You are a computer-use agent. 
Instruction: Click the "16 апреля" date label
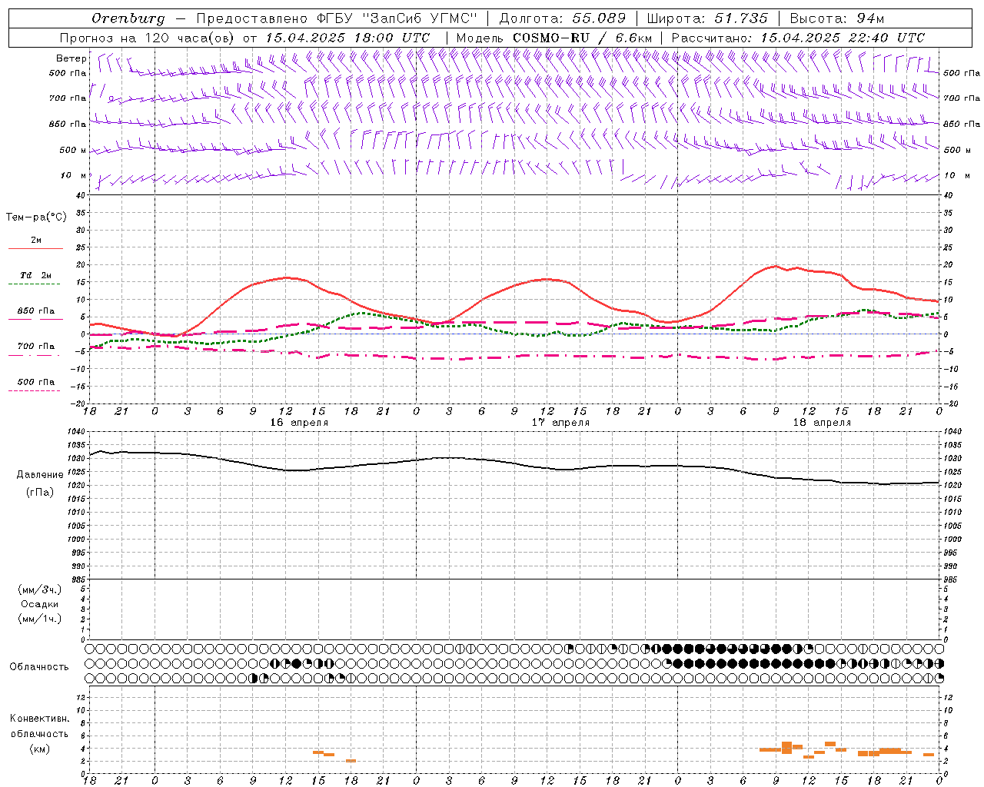pos(299,423)
